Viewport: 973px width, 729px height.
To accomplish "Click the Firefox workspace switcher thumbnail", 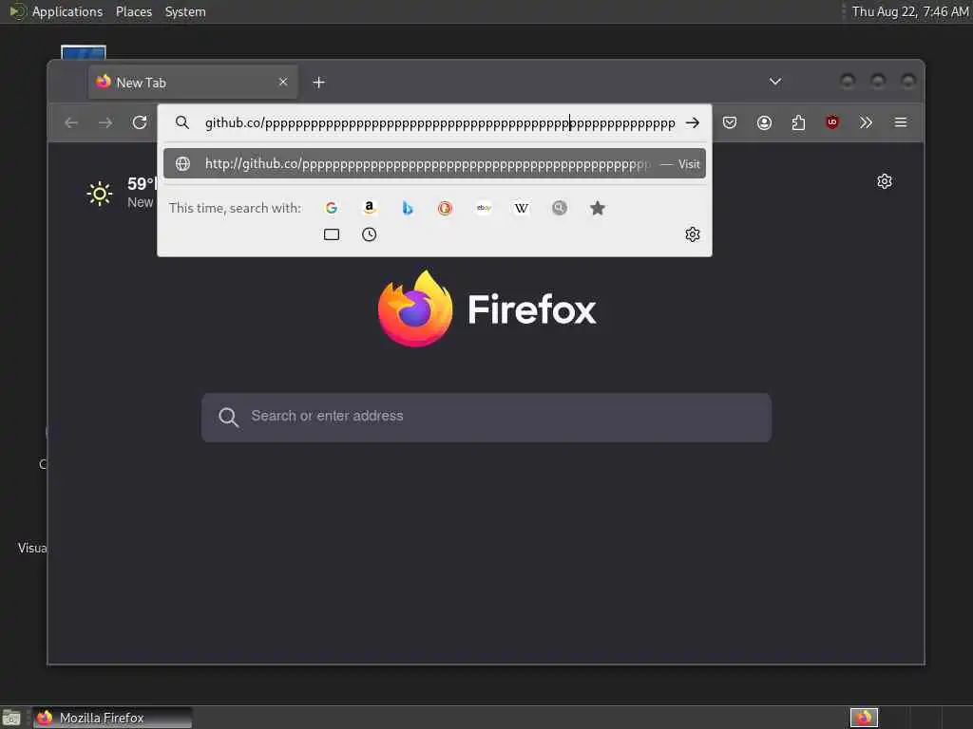I will (864, 718).
